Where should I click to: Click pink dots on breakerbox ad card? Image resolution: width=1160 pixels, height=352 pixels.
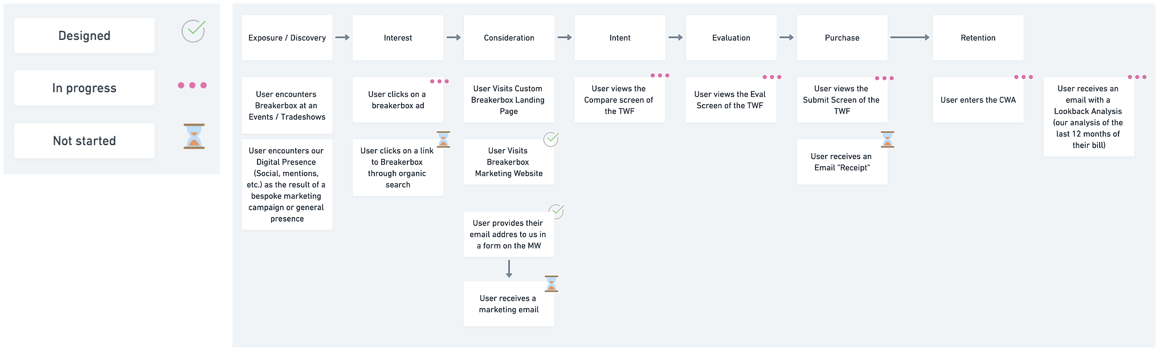[439, 81]
